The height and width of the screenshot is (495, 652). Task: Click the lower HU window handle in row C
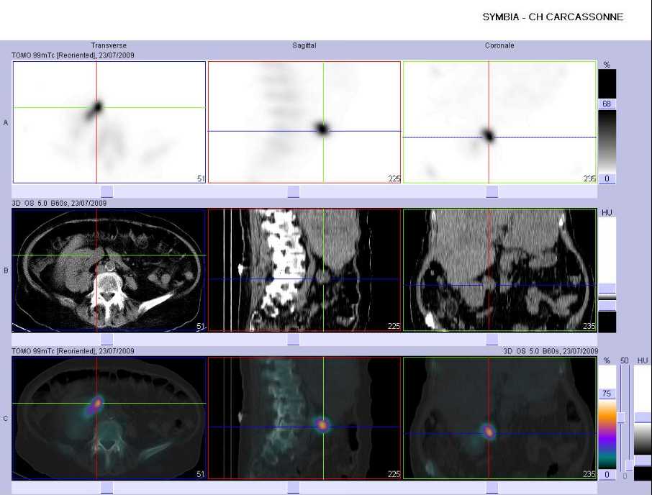[x=643, y=460]
